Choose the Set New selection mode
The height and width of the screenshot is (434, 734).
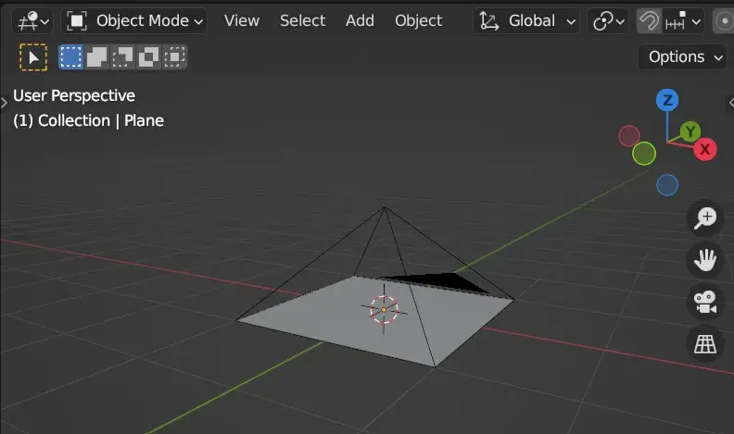click(x=71, y=57)
